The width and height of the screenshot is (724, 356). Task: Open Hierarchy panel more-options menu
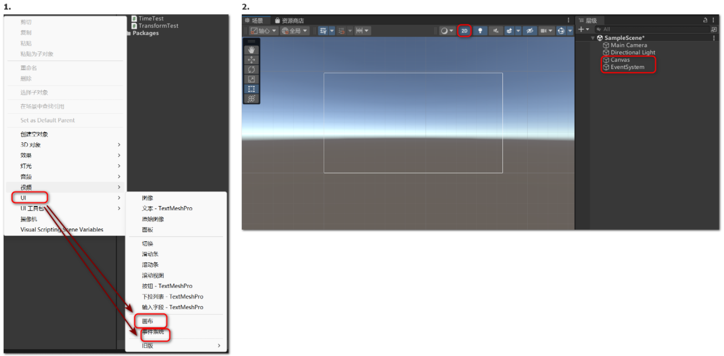click(x=714, y=20)
